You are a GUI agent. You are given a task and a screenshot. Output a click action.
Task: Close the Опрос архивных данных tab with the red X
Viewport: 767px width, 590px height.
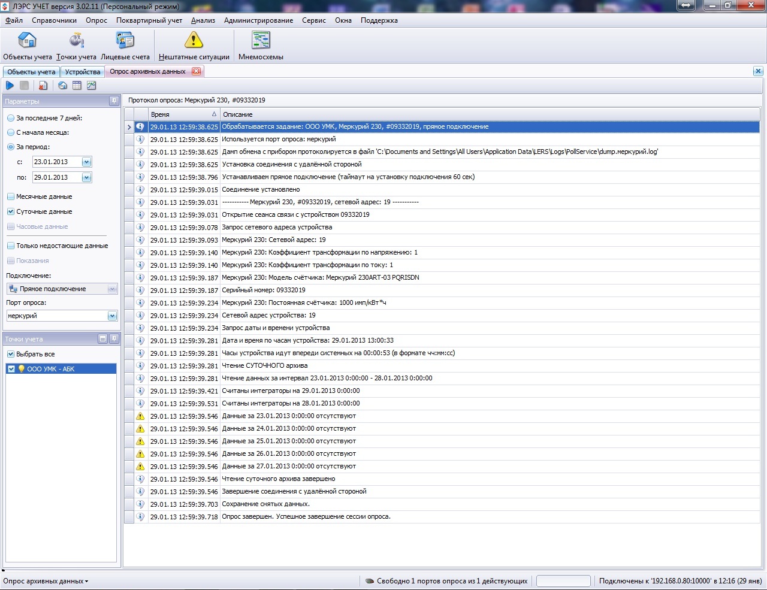[x=196, y=71]
